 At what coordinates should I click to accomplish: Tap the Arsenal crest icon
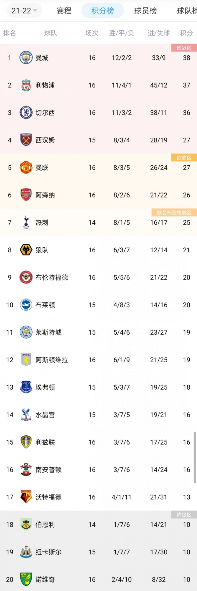click(26, 195)
